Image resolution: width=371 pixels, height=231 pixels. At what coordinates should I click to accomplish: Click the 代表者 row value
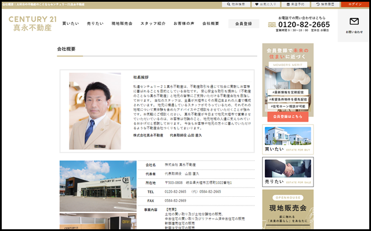(x=182, y=174)
